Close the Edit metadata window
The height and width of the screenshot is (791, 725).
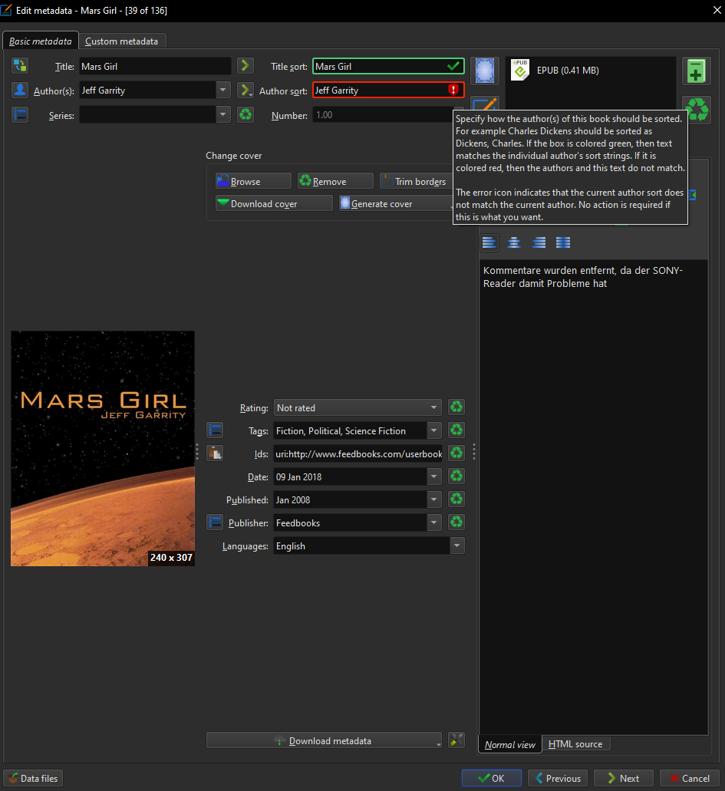point(717,10)
